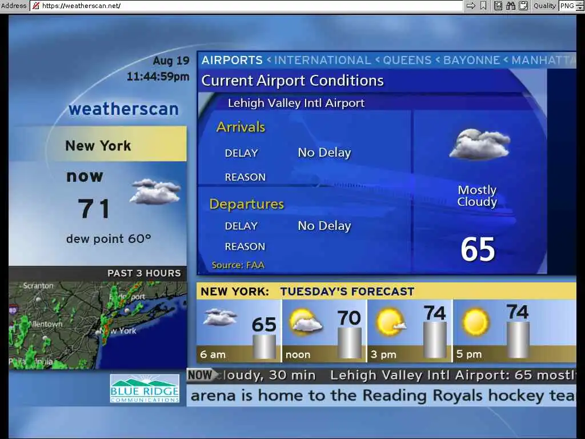Click the Mostly Cloudy condition text
This screenshot has height=439, width=585.
click(x=477, y=195)
